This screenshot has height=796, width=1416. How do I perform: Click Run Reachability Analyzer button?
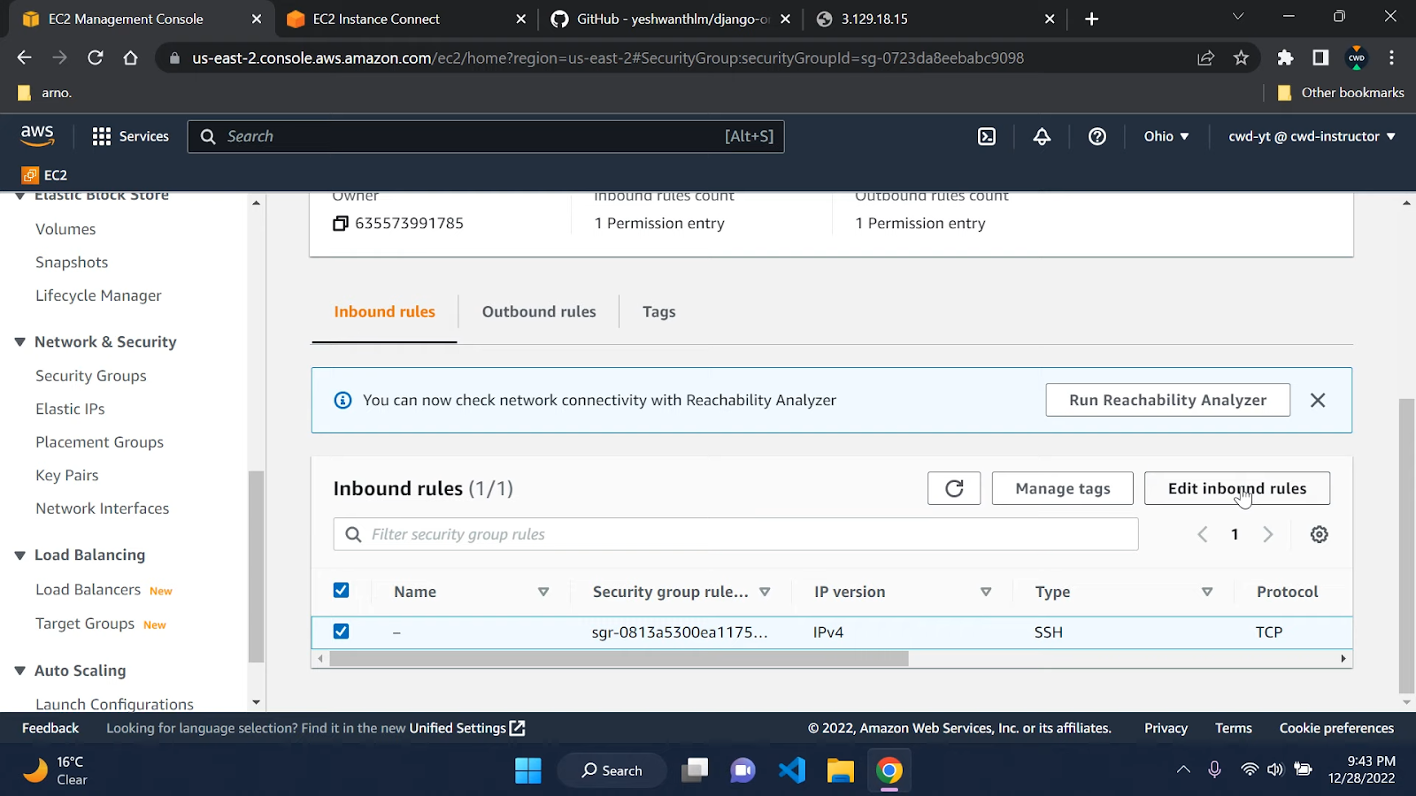1167,400
